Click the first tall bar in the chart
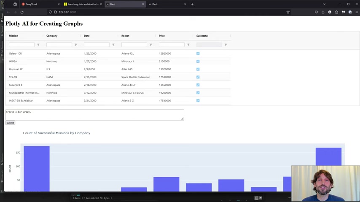 coord(37,169)
